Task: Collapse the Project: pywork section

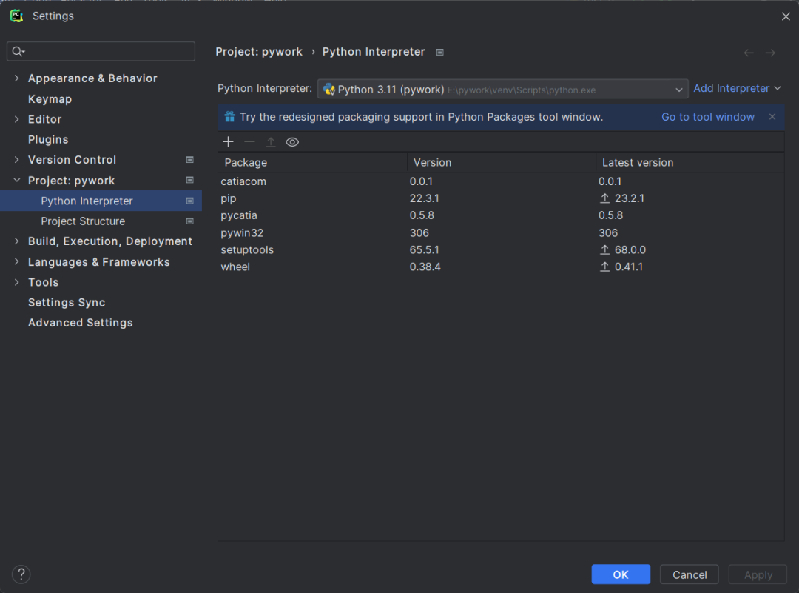Action: (x=17, y=180)
